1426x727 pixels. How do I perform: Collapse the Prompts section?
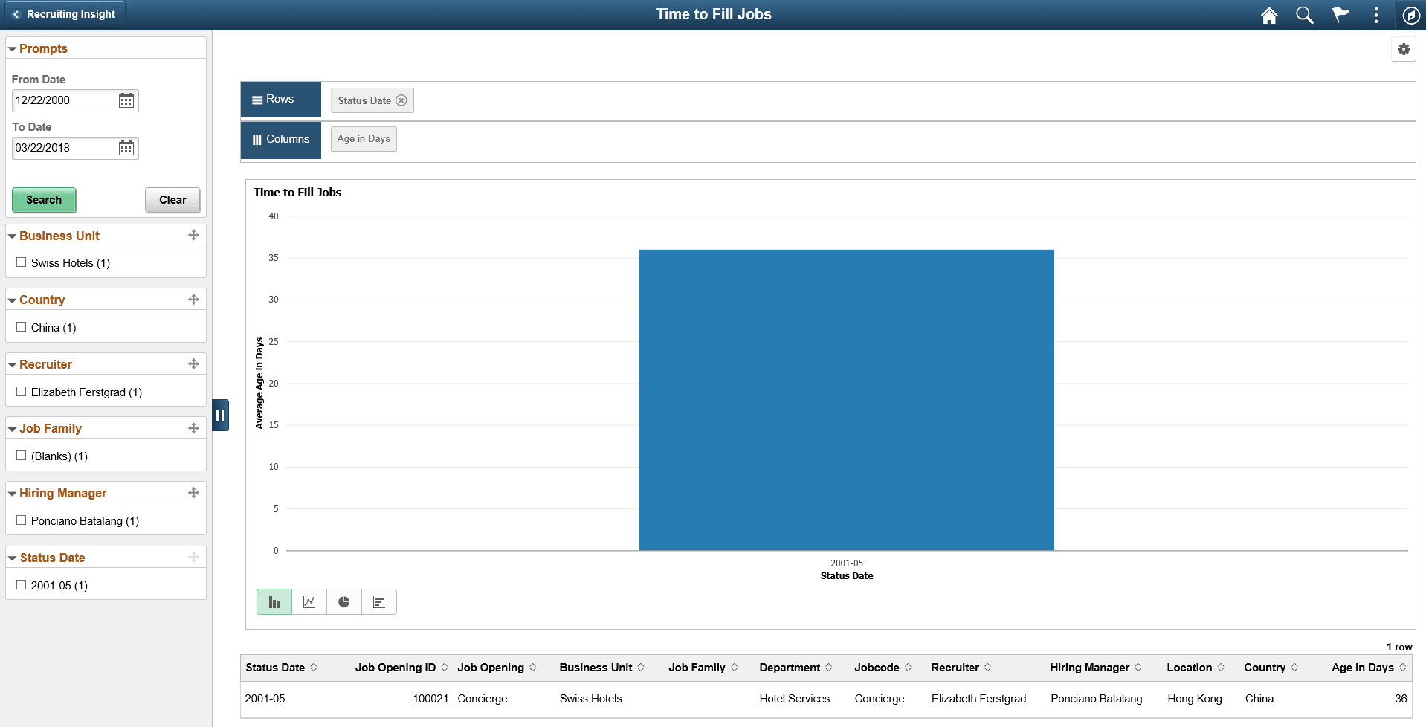coord(12,48)
